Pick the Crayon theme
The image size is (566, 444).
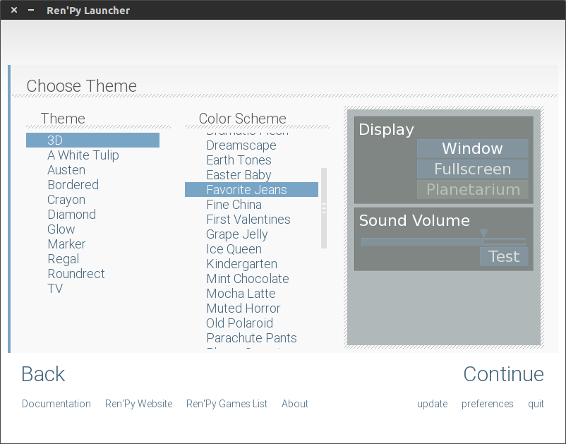(x=66, y=200)
